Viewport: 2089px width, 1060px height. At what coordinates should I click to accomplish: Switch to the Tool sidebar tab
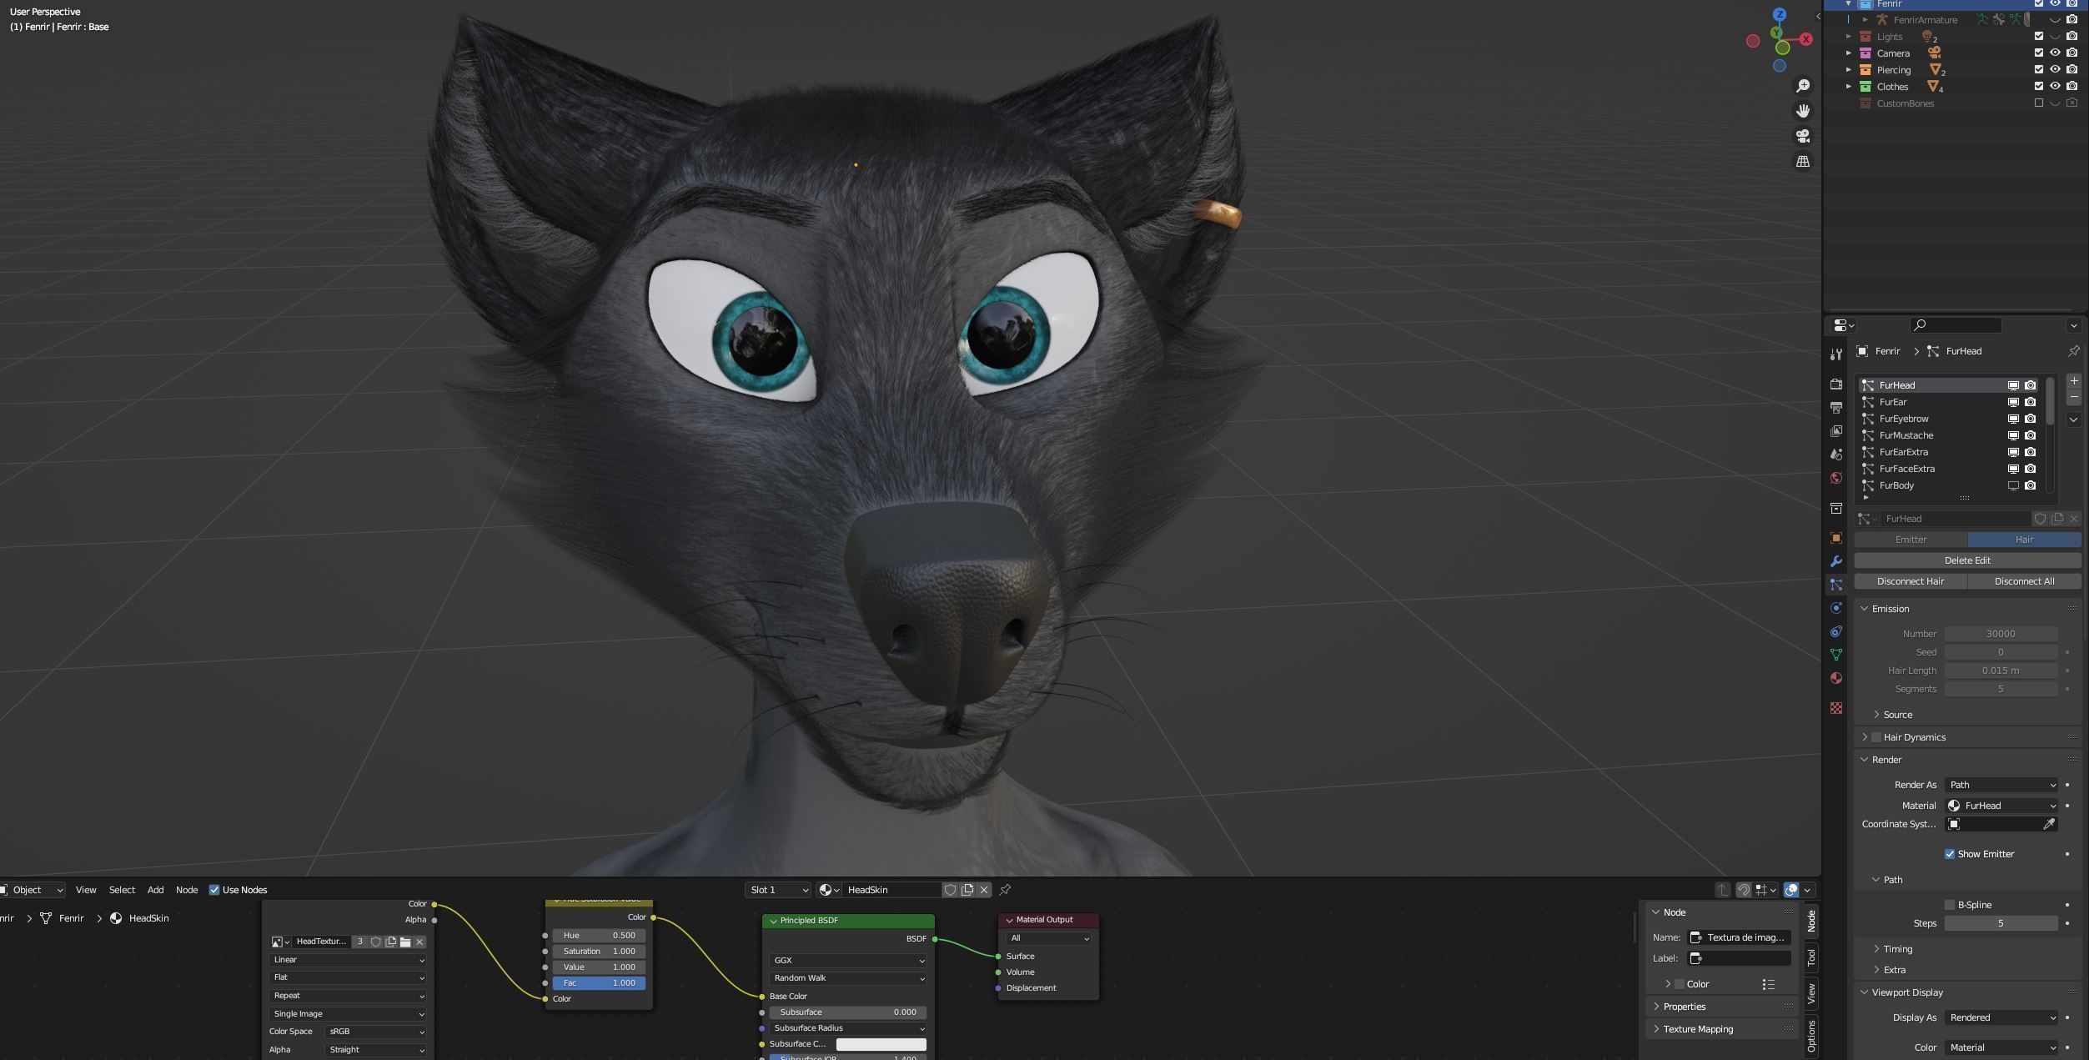[x=1811, y=957]
